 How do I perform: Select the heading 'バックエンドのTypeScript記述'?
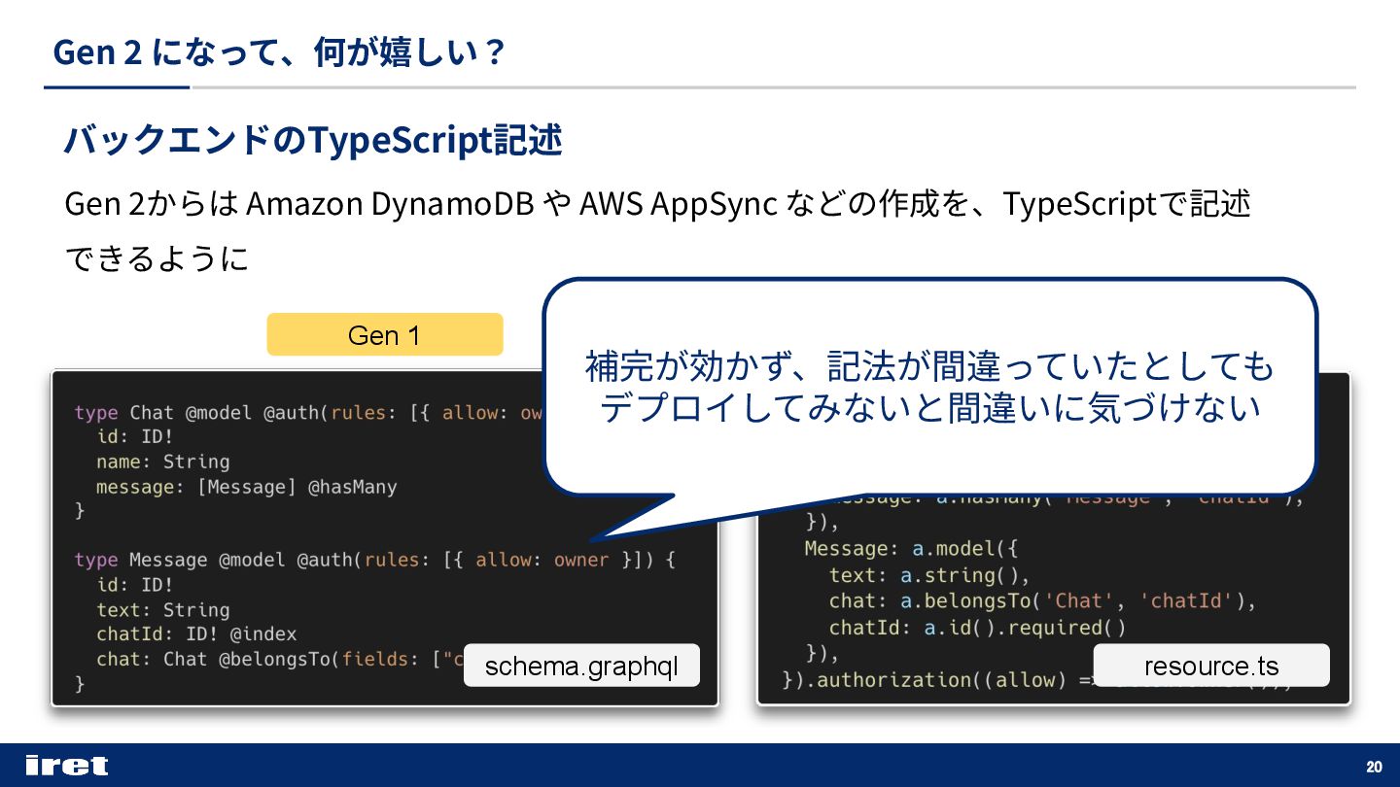313,141
